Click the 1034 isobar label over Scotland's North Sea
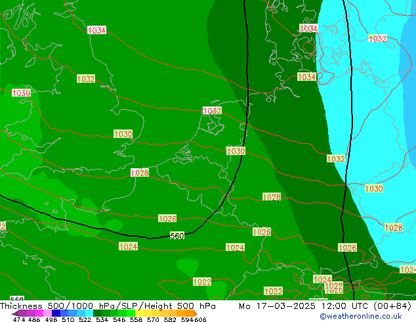The height and width of the screenshot is (322, 416). click(97, 30)
